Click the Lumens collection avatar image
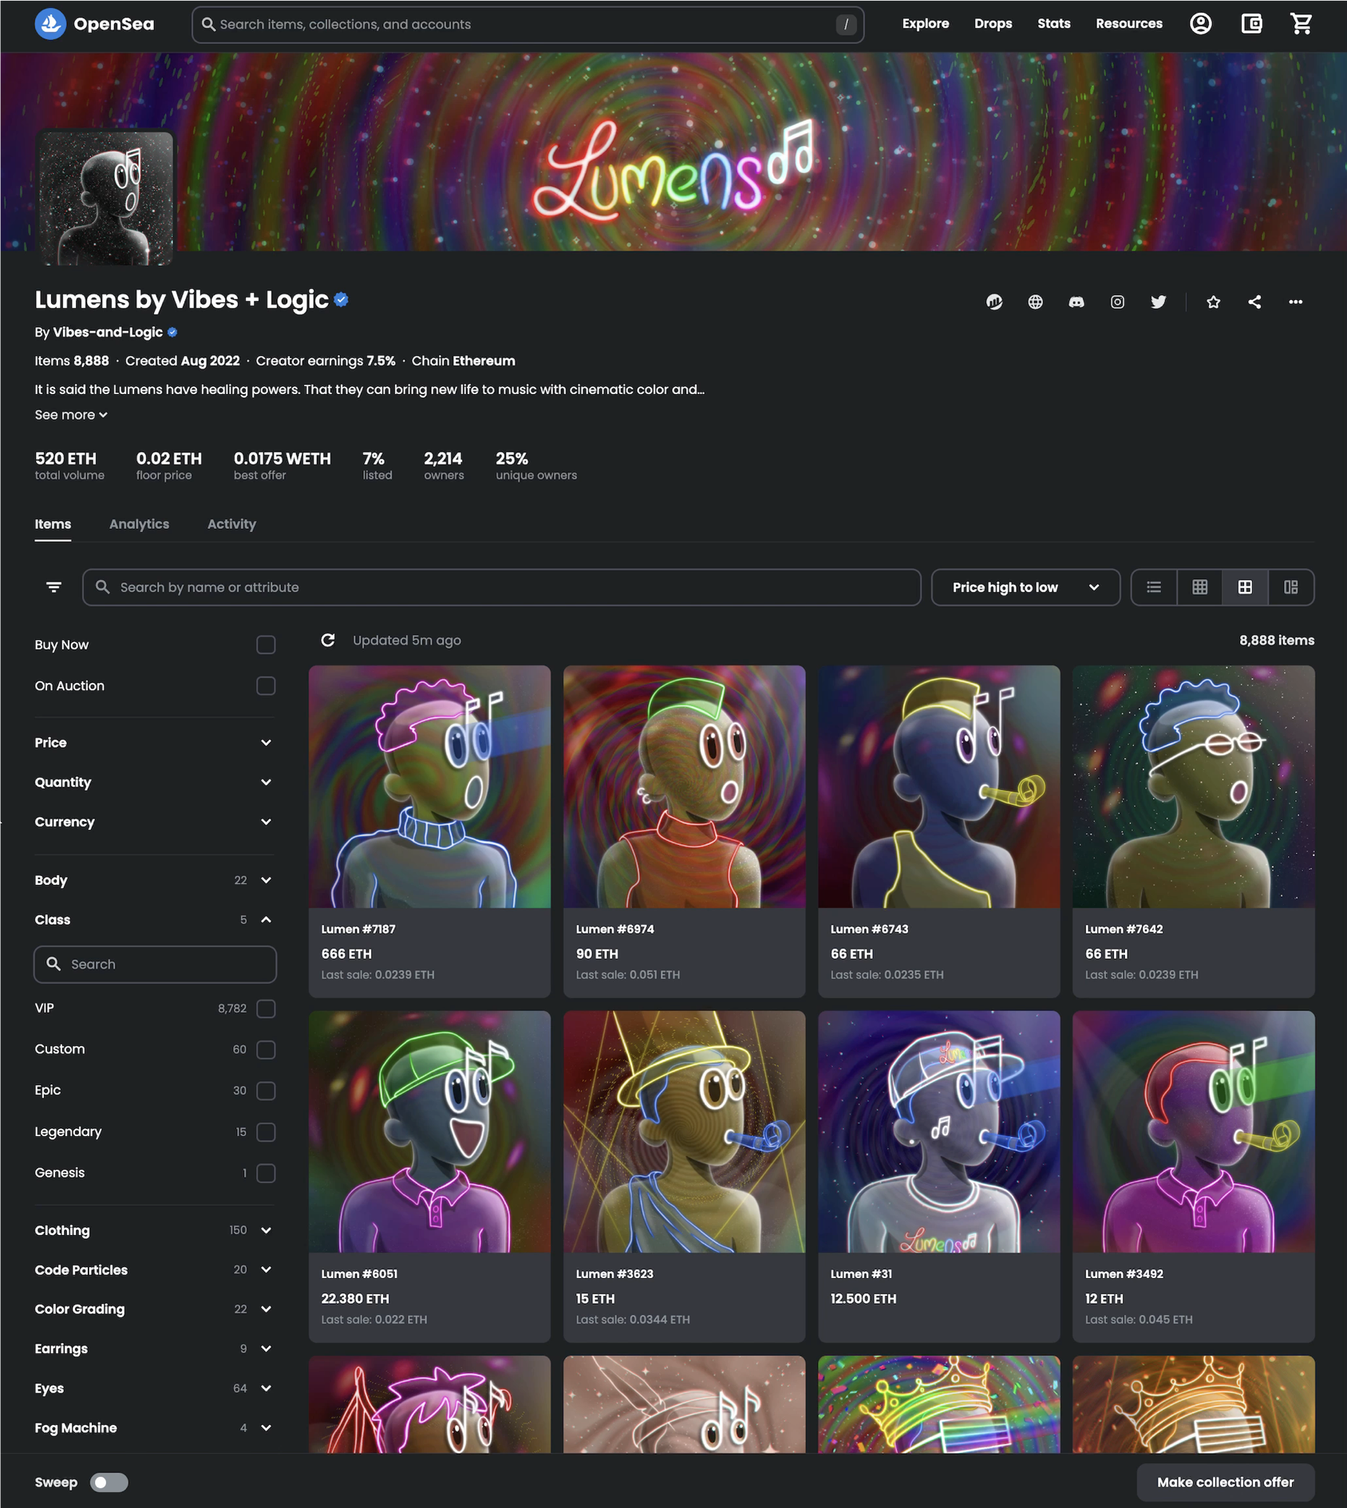The image size is (1347, 1508). click(x=105, y=198)
